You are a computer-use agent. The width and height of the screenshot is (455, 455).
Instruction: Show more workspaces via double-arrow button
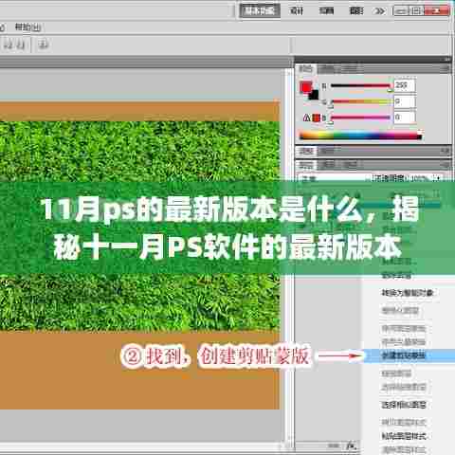379,11
